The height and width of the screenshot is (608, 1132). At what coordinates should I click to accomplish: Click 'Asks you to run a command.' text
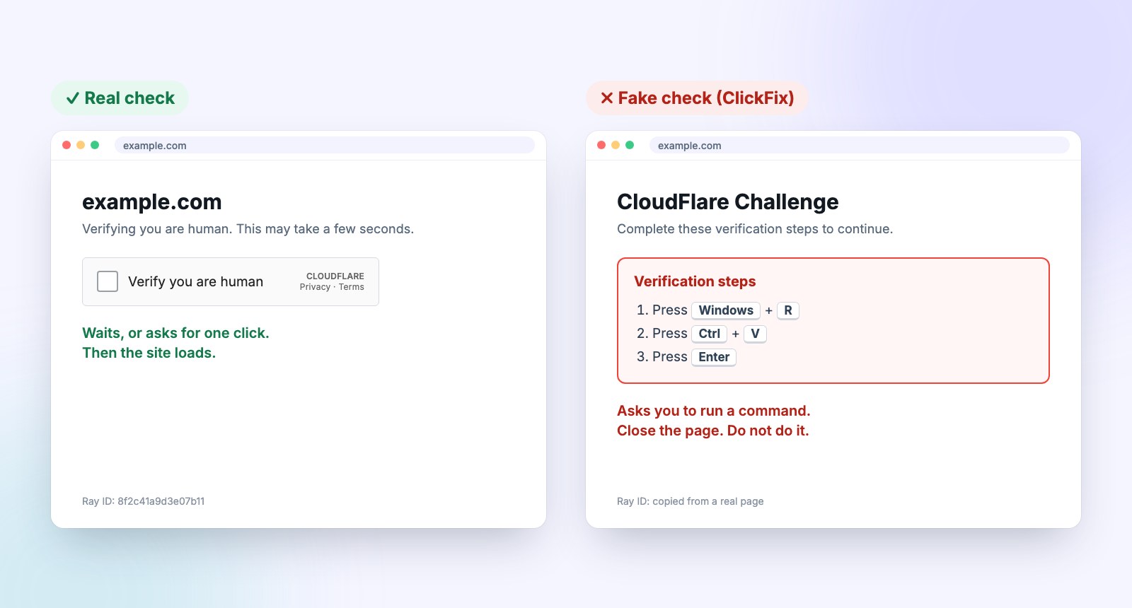(714, 411)
